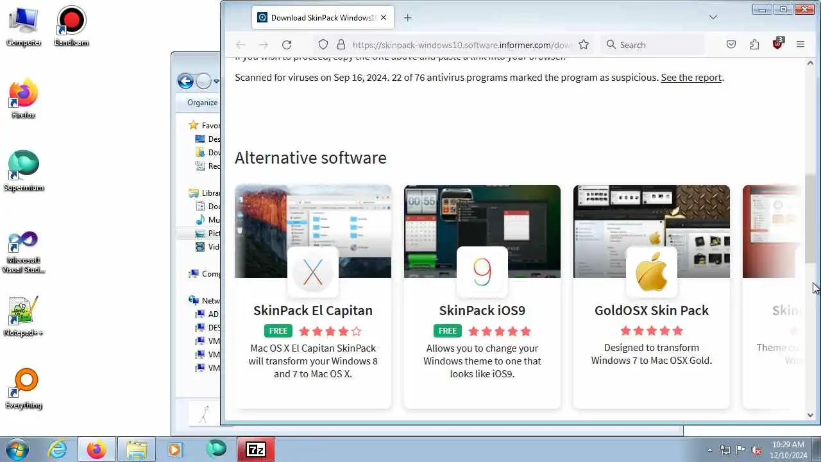
Task: Select Favorites in Explorer navigation pane
Action: click(x=204, y=126)
